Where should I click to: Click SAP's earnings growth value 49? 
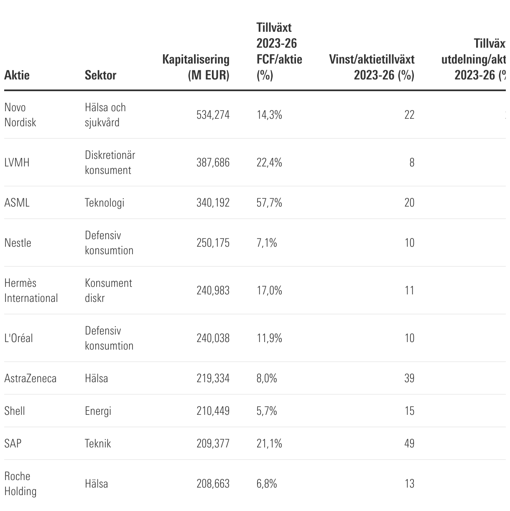pyautogui.click(x=409, y=443)
